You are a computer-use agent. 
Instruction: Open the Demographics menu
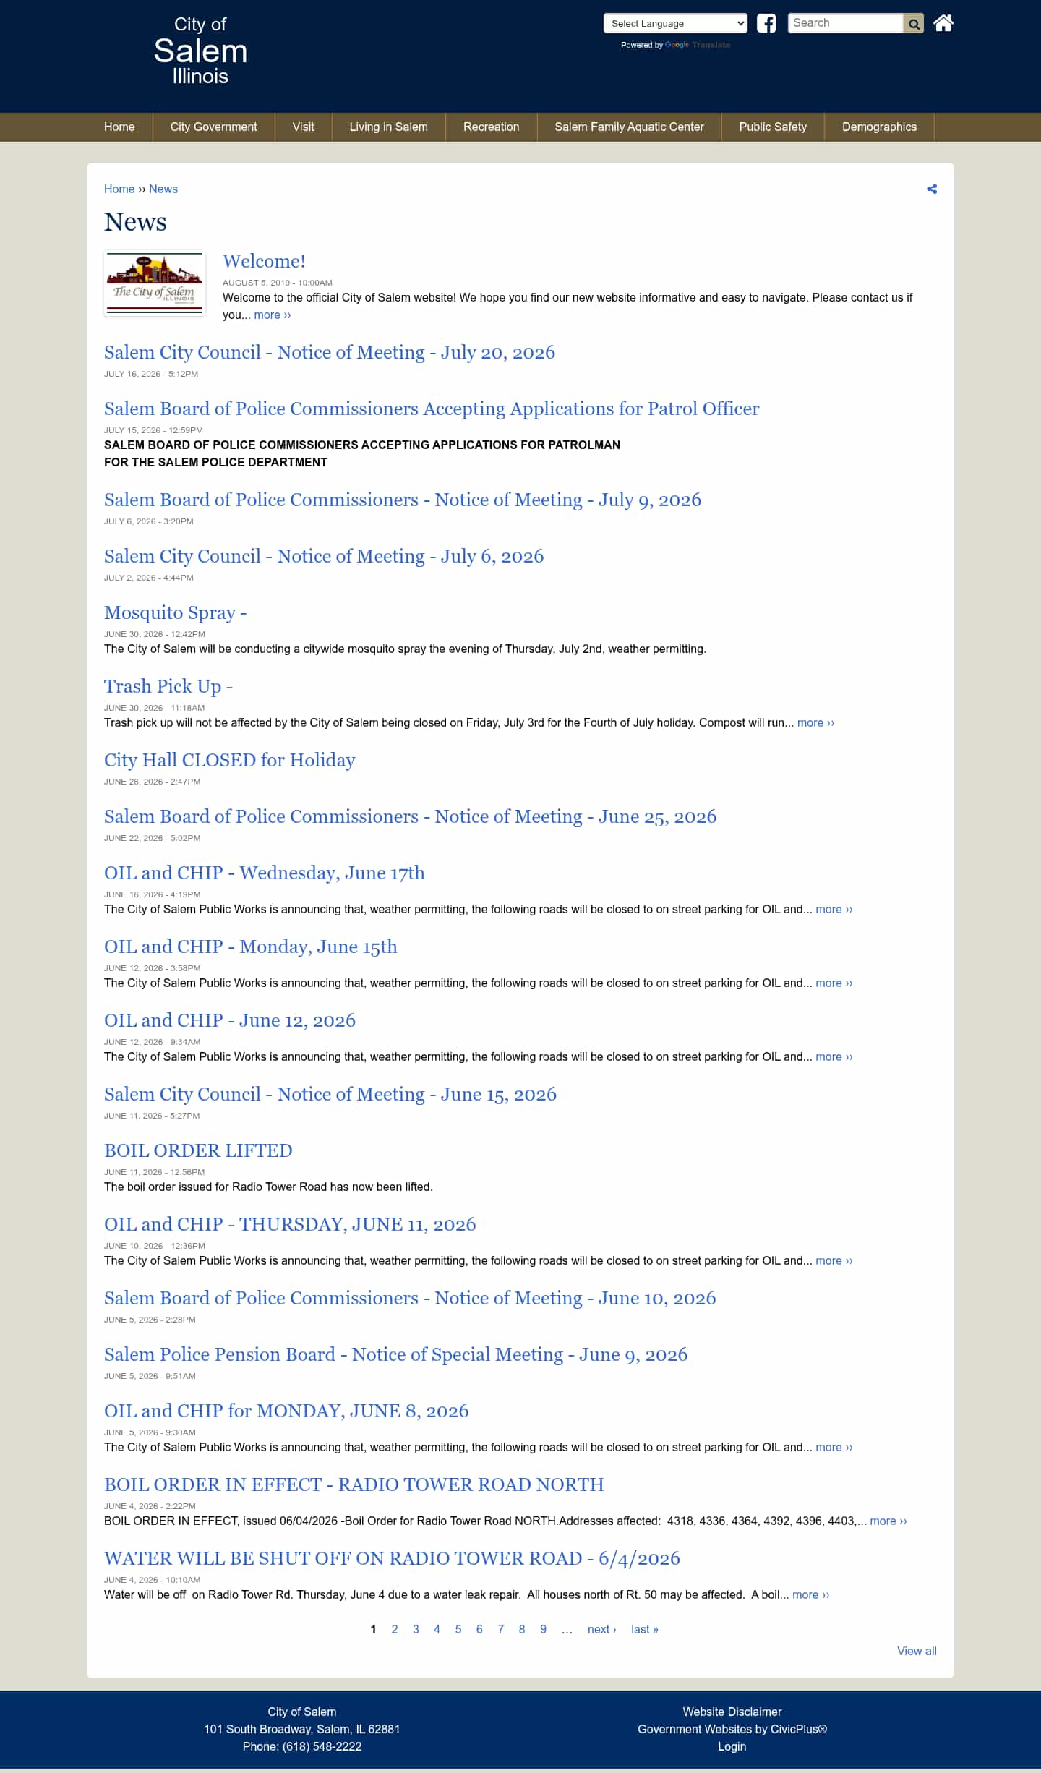(x=879, y=127)
